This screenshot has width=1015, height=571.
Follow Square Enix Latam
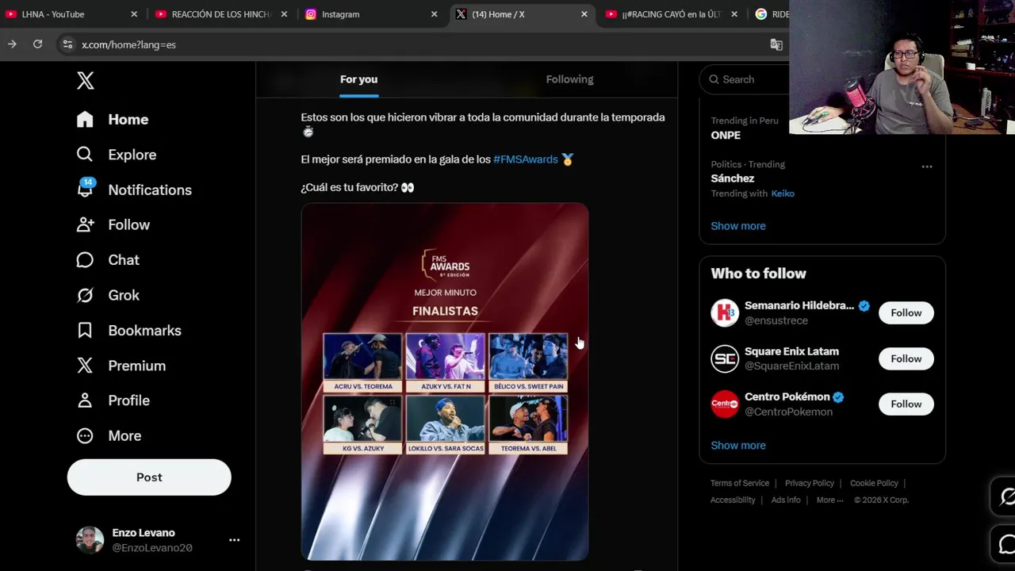906,358
